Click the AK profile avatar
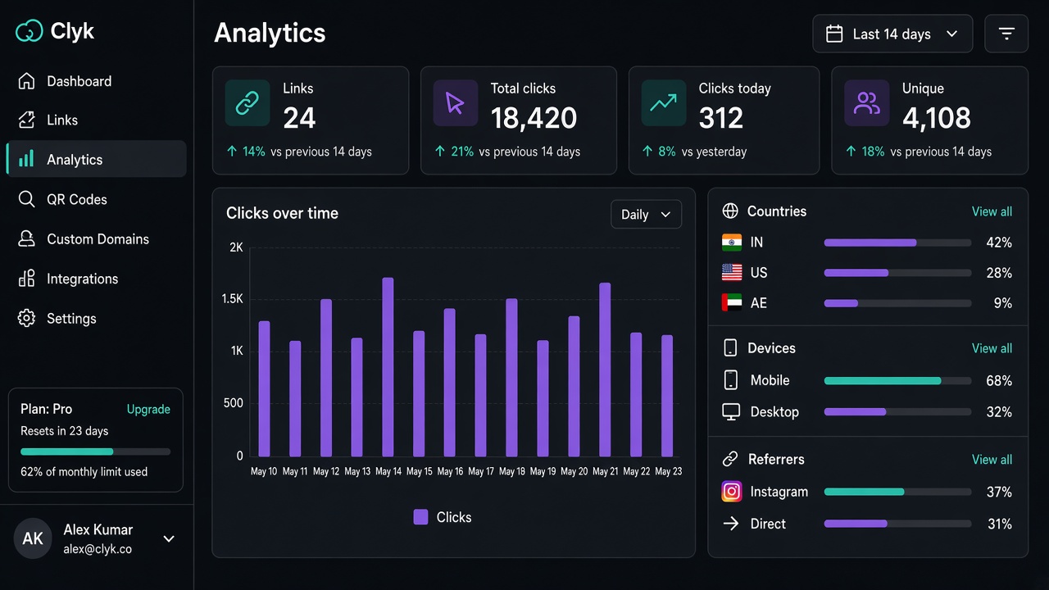The width and height of the screenshot is (1049, 590). (33, 538)
